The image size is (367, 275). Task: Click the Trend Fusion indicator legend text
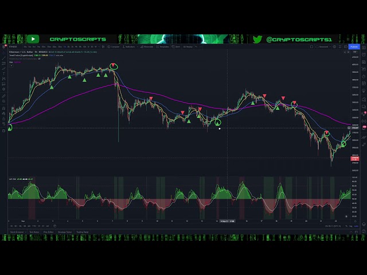[21, 56]
